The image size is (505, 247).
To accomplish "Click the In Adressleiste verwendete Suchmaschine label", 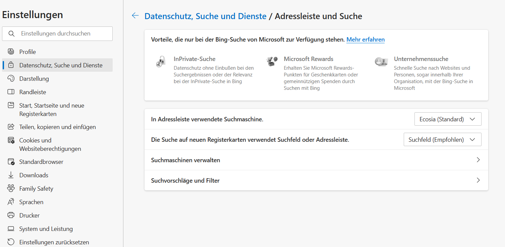I will tap(207, 119).
